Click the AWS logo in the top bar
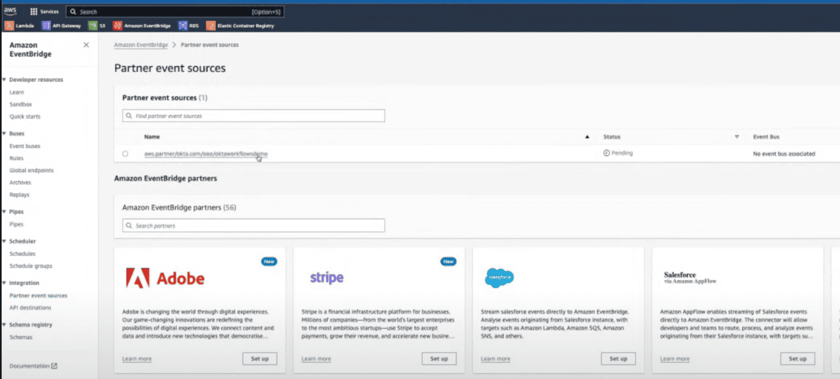 point(10,11)
